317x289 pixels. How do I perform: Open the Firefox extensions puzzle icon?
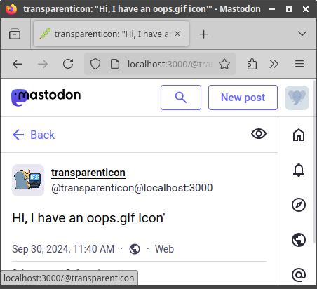pyautogui.click(x=252, y=64)
